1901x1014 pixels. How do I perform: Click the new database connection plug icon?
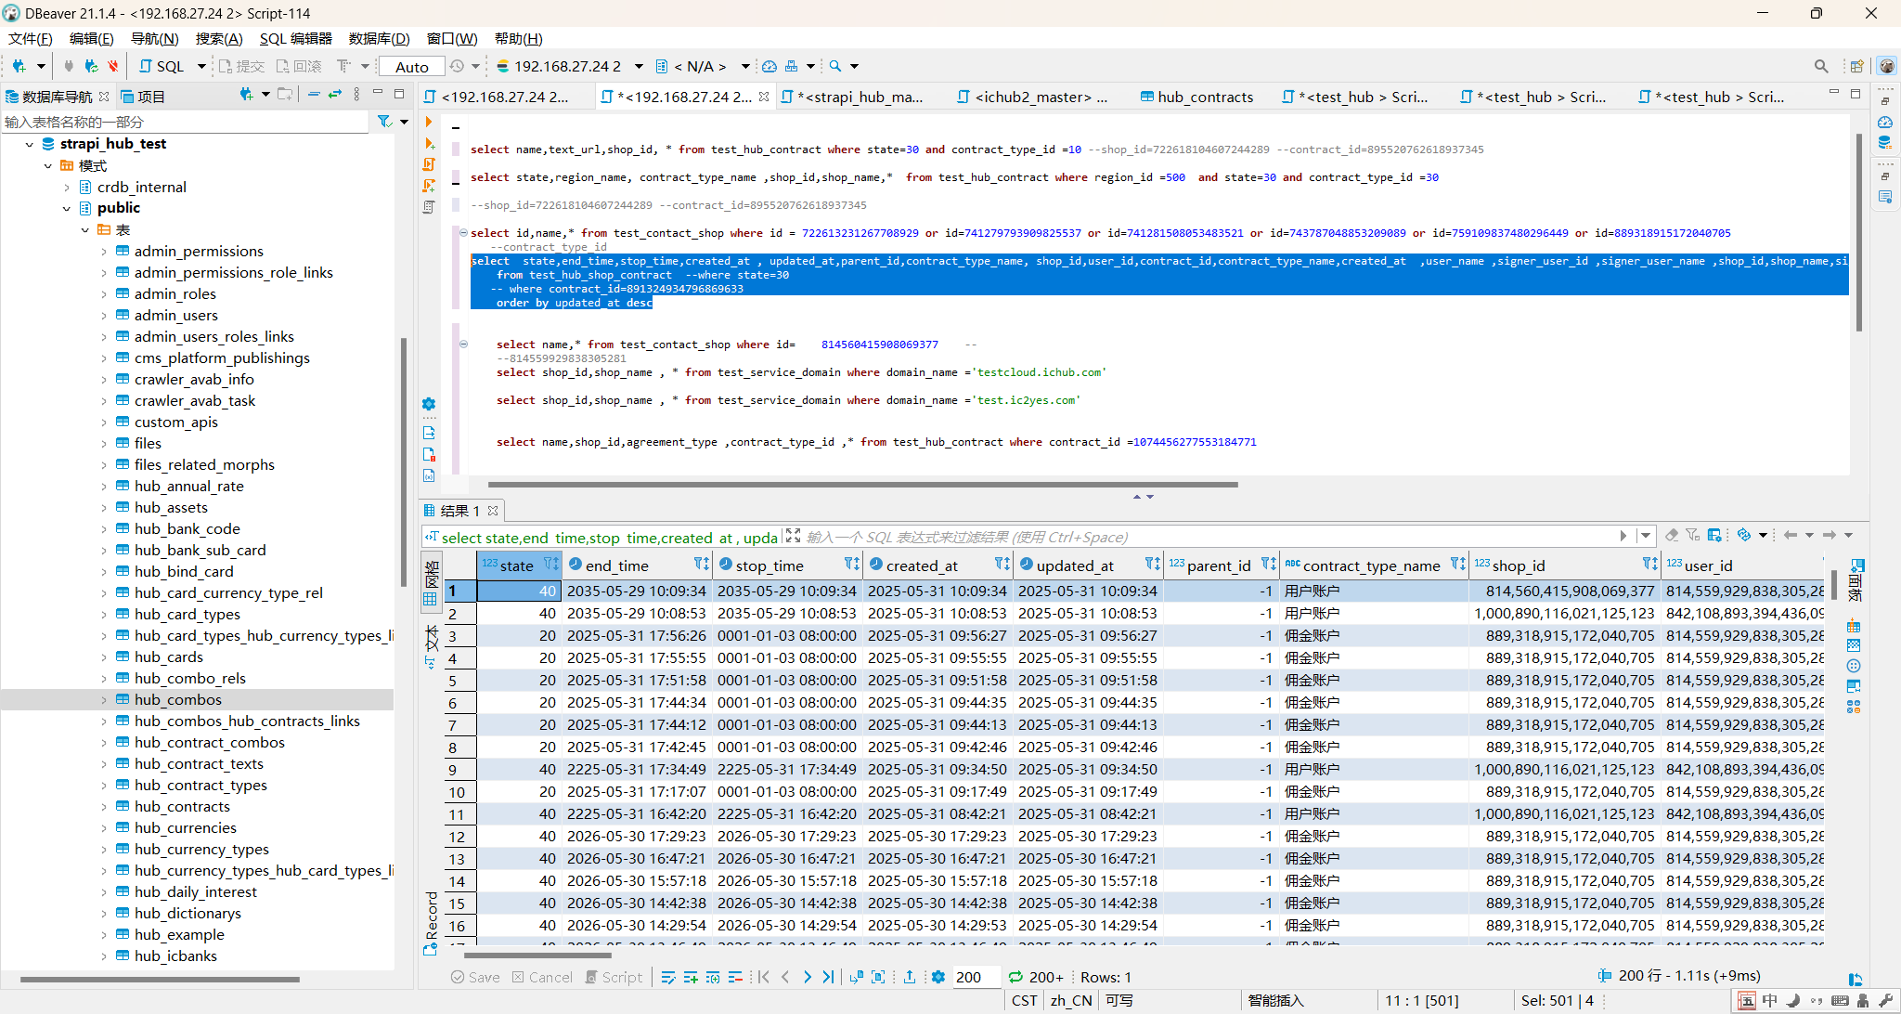click(19, 66)
